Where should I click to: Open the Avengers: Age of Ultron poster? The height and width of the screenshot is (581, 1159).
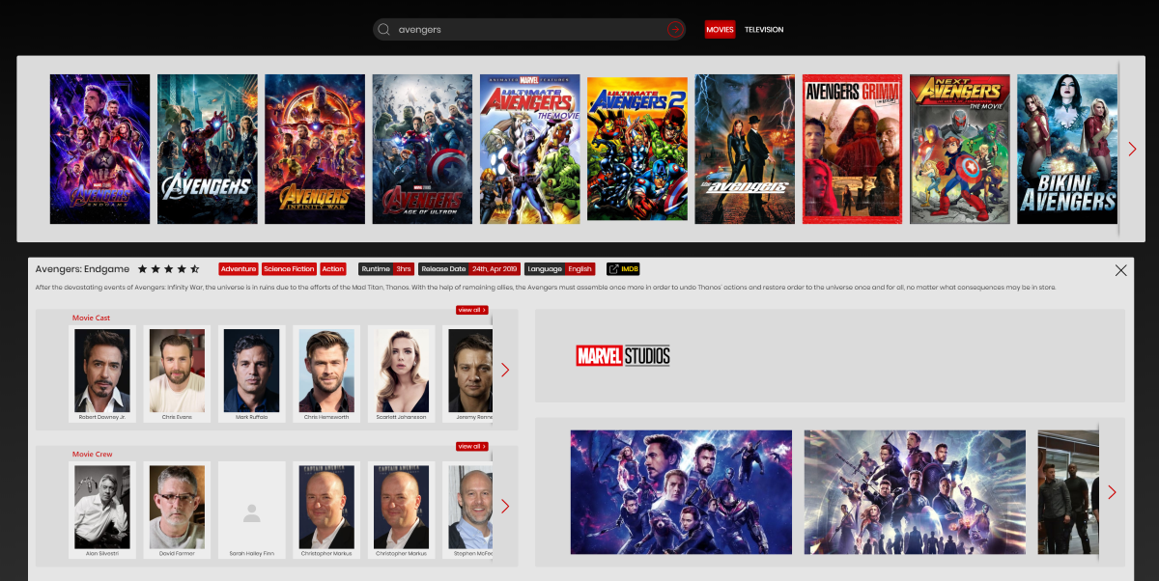point(422,149)
